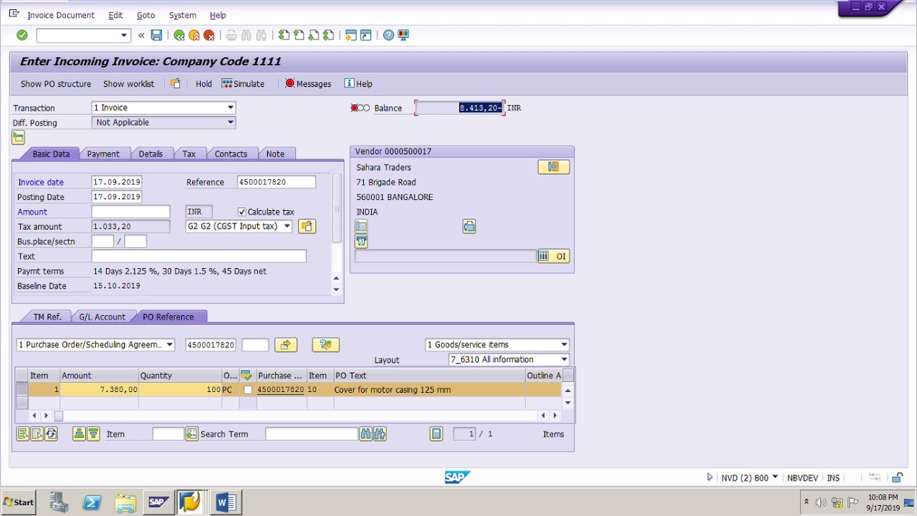This screenshot has height=516, width=917.
Task: Toggle the Calculate tax checkbox
Action: [x=242, y=212]
